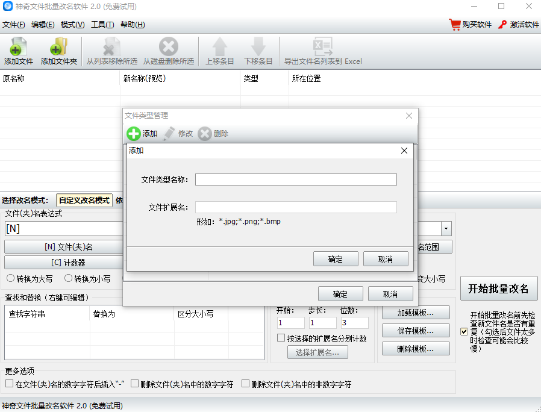The image size is (541, 412).
Task: Enable count separately by selected extension checkbox
Action: (x=281, y=338)
